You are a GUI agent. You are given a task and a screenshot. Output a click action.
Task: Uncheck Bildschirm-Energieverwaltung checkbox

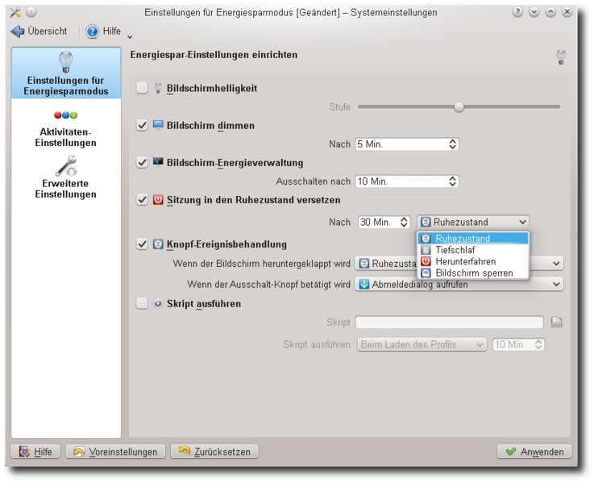pyautogui.click(x=142, y=162)
